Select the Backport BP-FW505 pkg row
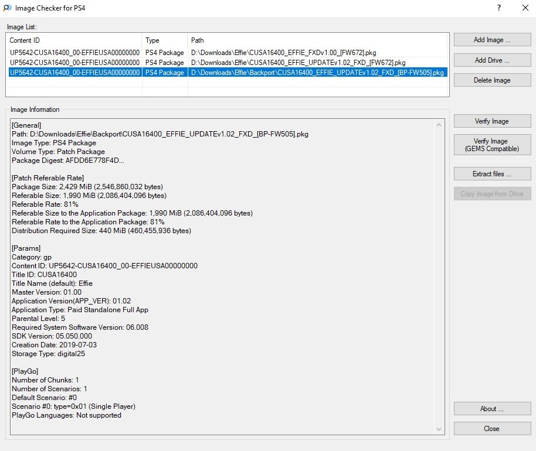The height and width of the screenshot is (451, 536). tap(228, 73)
